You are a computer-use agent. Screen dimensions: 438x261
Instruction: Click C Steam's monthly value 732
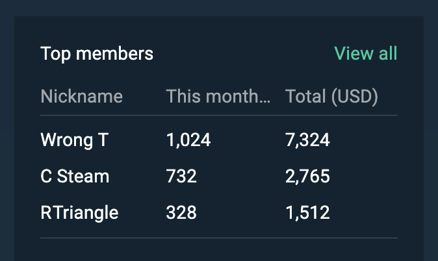pos(181,177)
